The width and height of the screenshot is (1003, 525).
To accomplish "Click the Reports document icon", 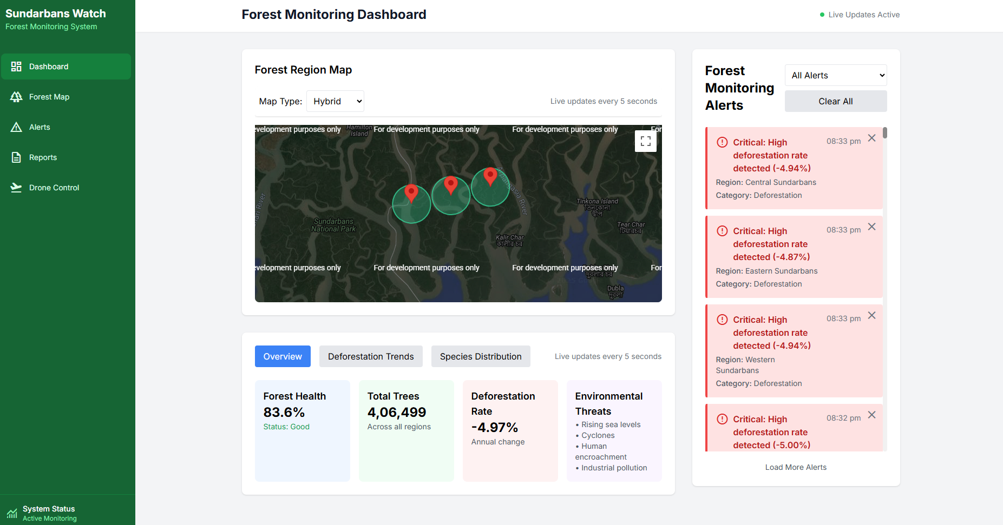I will pyautogui.click(x=16, y=157).
